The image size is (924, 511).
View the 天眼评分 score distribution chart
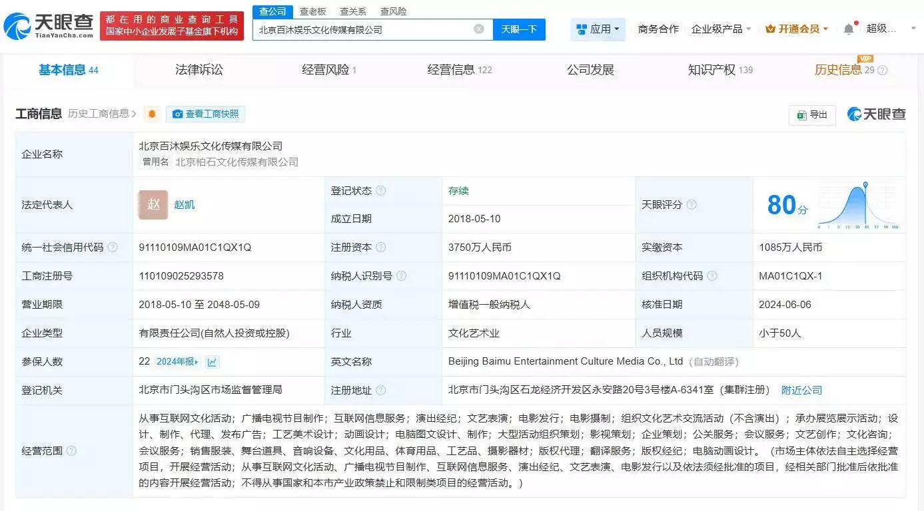pyautogui.click(x=859, y=205)
